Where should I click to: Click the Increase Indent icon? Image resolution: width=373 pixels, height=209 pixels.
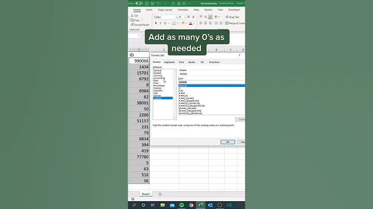tap(221, 23)
